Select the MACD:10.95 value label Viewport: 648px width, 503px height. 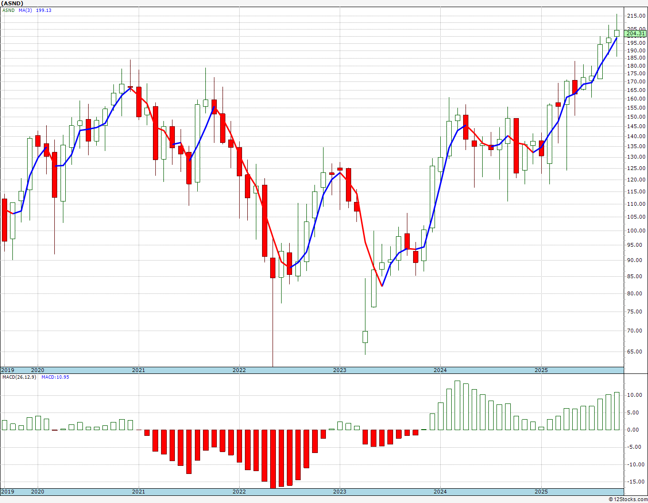coord(55,377)
